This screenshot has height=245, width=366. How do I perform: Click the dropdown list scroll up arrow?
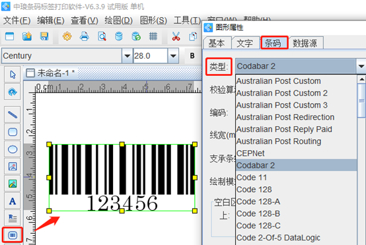[x=361, y=79]
